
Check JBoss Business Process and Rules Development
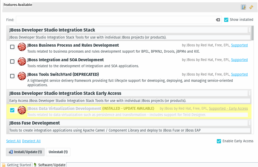click(x=12, y=47)
